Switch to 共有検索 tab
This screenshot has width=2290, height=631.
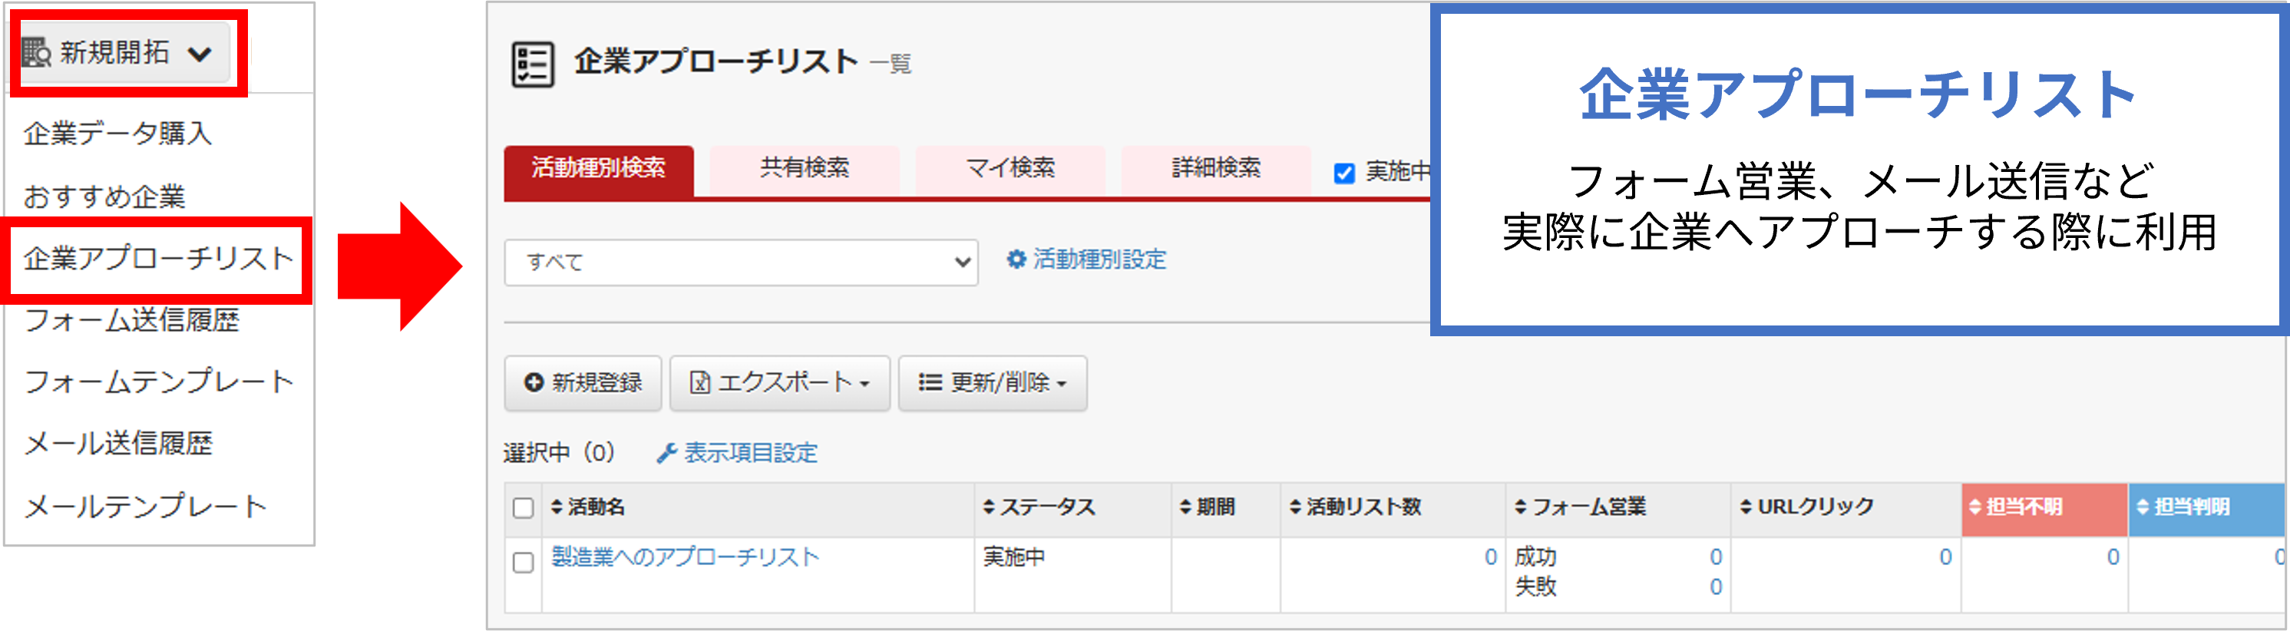pyautogui.click(x=805, y=169)
